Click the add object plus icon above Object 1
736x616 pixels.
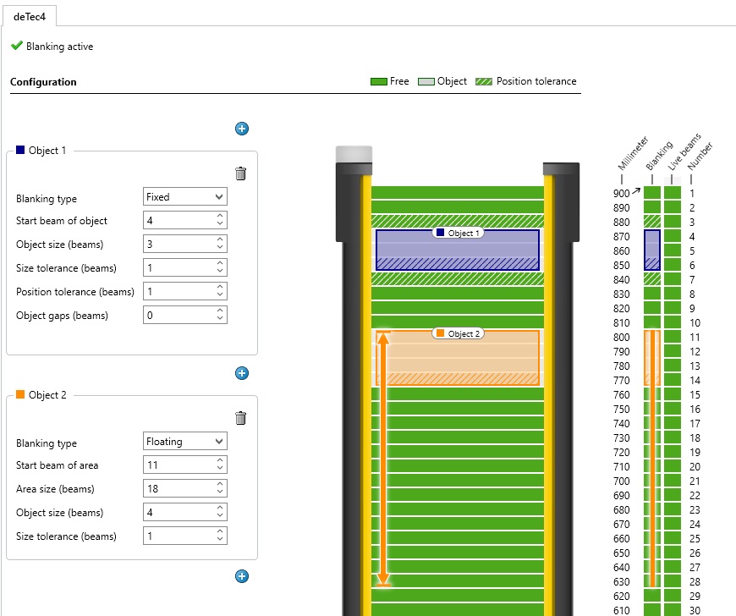(x=242, y=129)
